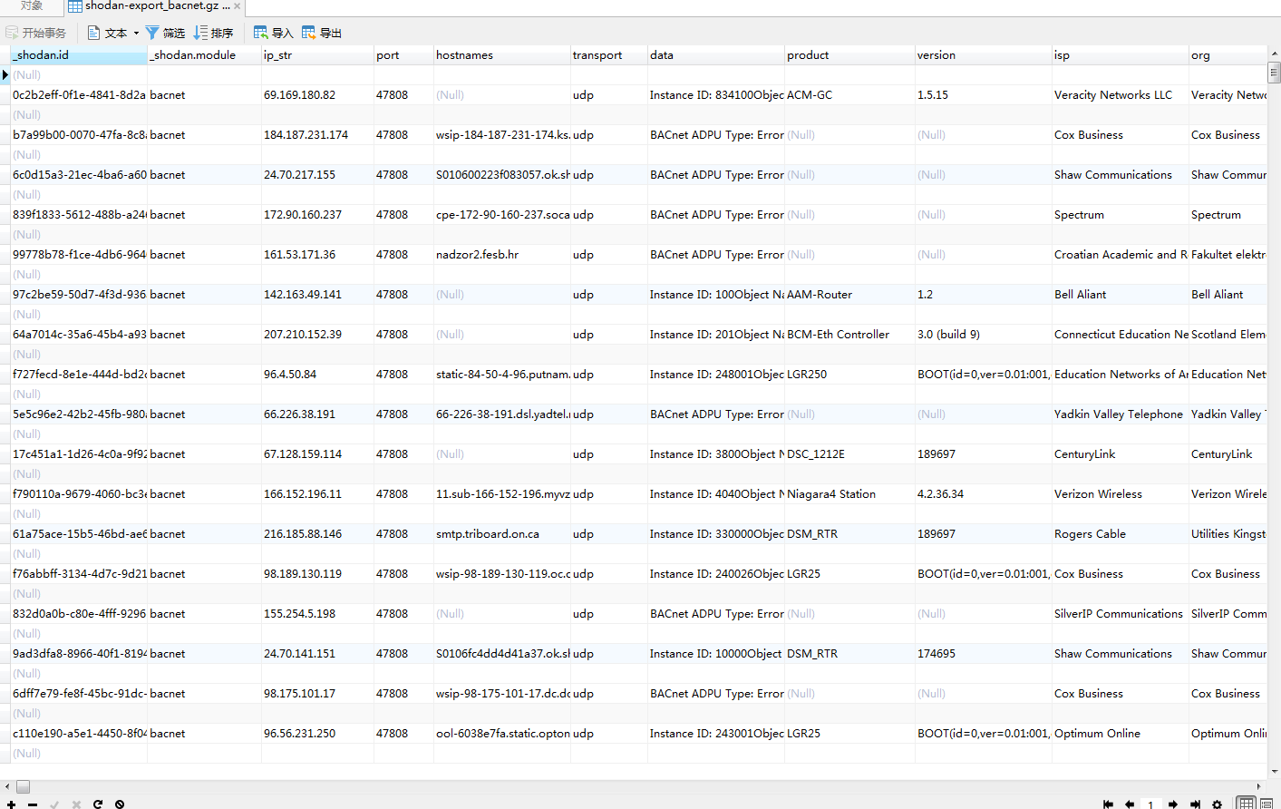Click the 筛选 filter funnel button

[165, 33]
